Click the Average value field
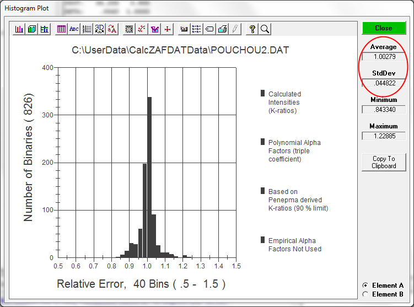The height and width of the screenshot is (307, 414). 384,56
